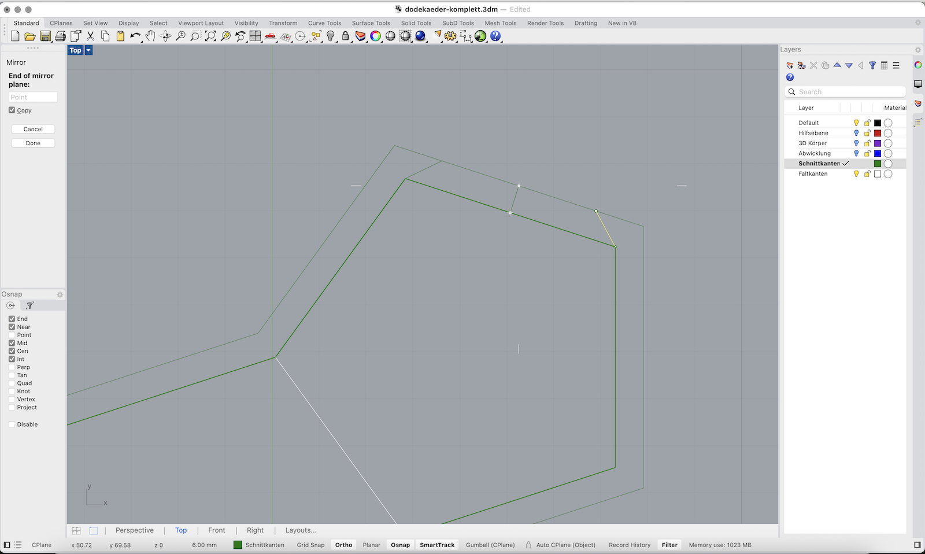Toggle the Mid osnap checkbox
This screenshot has height=554, width=925.
[12, 343]
